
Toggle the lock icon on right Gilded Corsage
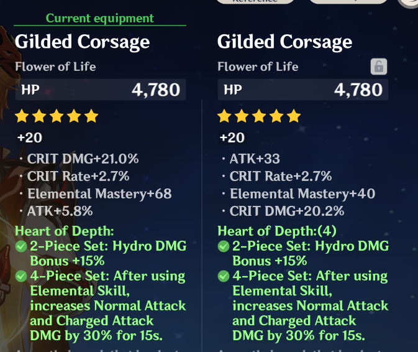pyautogui.click(x=378, y=67)
